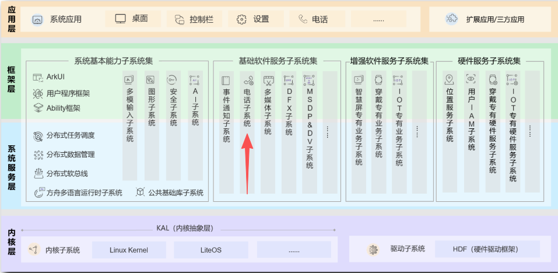
Task: Open the 设置 gear icon
Action: [241, 19]
